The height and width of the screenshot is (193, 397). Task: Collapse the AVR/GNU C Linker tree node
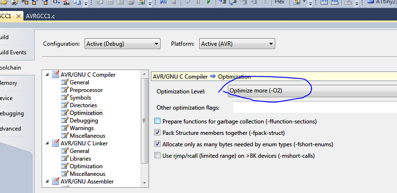point(47,143)
